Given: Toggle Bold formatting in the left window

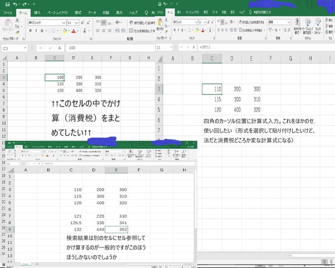Looking at the screenshot, I should [x=30, y=31].
